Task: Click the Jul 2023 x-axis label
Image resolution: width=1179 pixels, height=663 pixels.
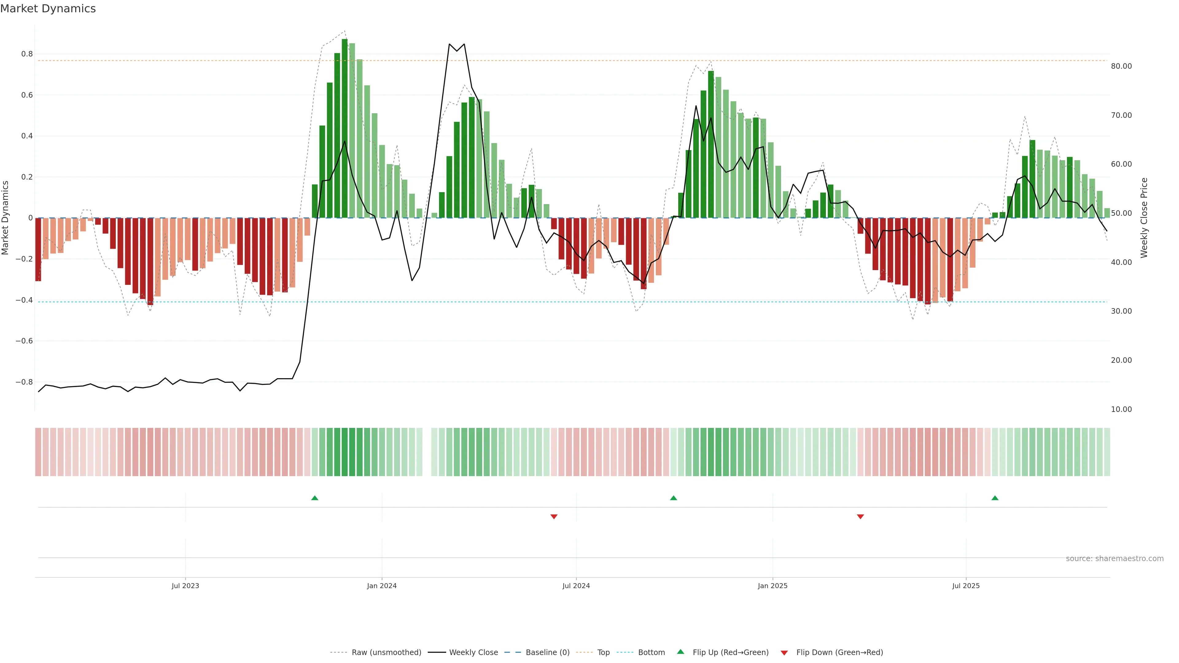Action: tap(185, 586)
